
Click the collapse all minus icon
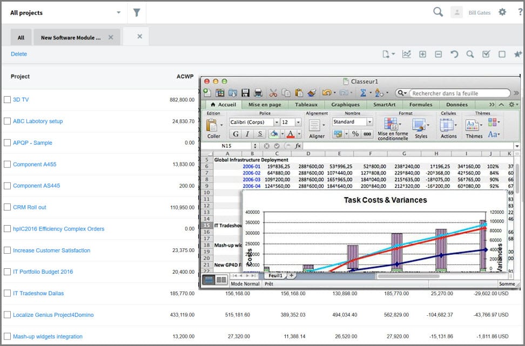click(x=438, y=54)
